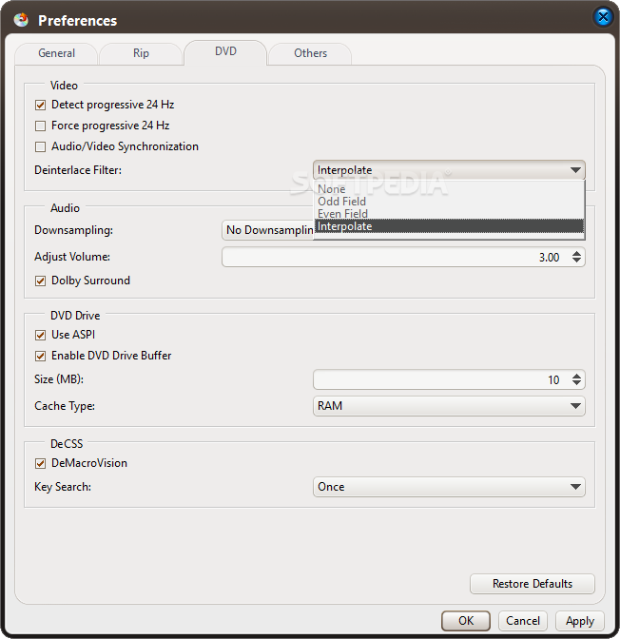The image size is (620, 639).
Task: Close the Preferences dialog with blue X
Action: click(x=603, y=17)
